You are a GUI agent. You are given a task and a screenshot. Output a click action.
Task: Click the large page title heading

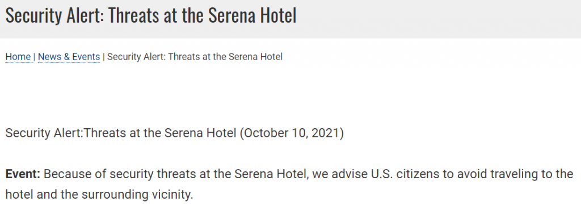click(151, 15)
